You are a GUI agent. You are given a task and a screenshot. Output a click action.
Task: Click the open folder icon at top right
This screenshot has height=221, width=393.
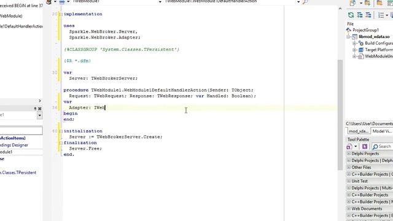coord(379,3)
